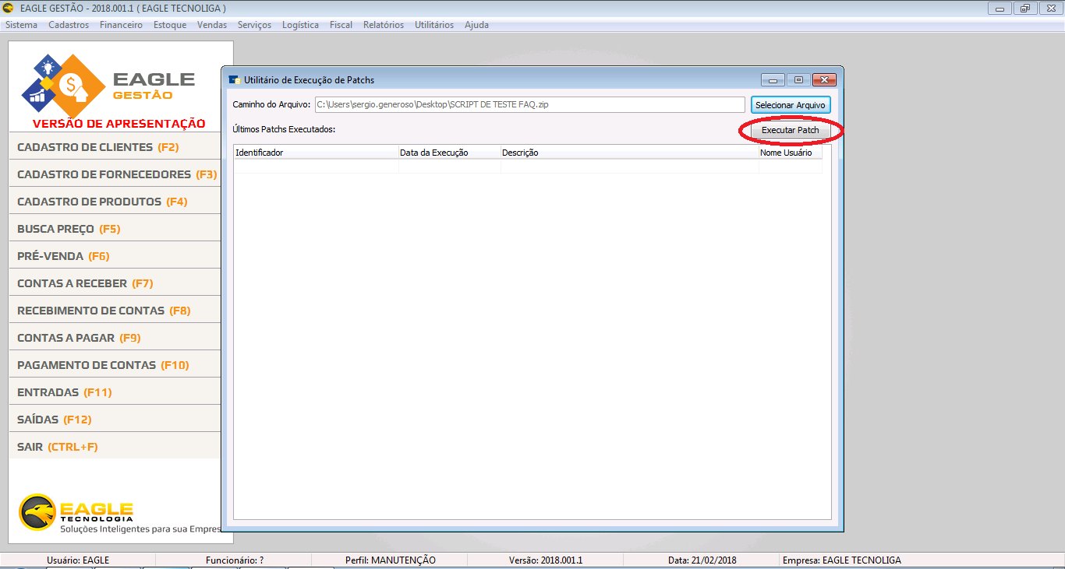Select Recebimento de Contas (F8)
Viewport: 1065px width, 569px height.
tap(115, 311)
